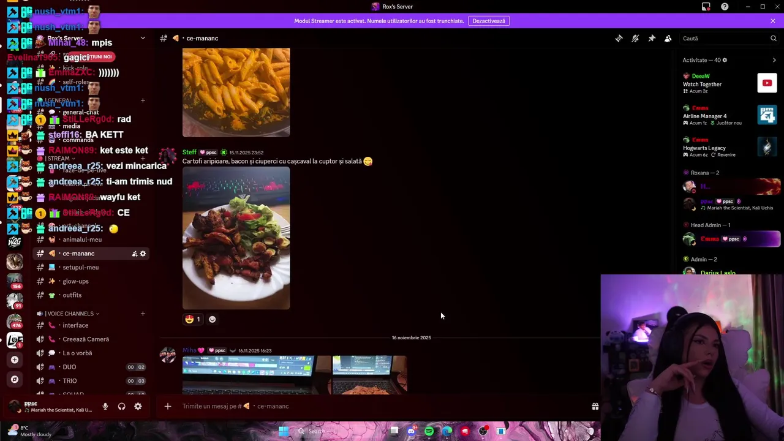Add channel with plus next to VOICE CHANNELS
The image size is (784, 441).
[143, 314]
